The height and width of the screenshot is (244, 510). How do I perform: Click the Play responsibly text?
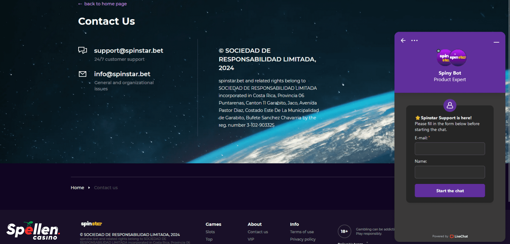(369, 234)
